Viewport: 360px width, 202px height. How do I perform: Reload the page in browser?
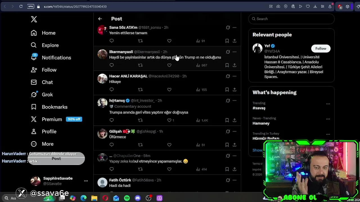(x=21, y=6)
